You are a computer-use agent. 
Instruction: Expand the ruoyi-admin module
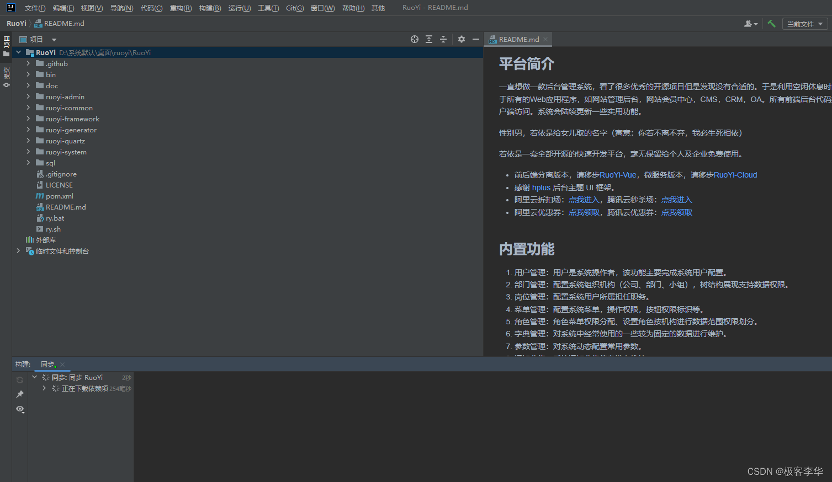(29, 97)
